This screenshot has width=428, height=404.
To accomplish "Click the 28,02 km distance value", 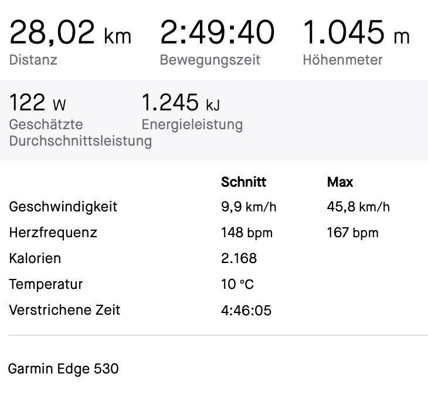I will (x=70, y=33).
